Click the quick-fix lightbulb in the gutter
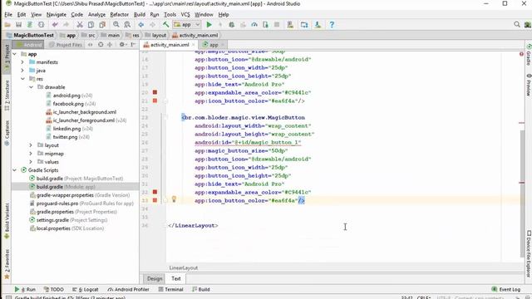Viewport: 532px width, 299px height. pyautogui.click(x=174, y=199)
